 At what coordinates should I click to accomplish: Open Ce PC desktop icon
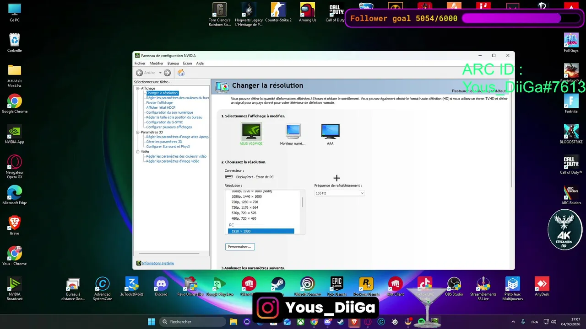(15, 12)
